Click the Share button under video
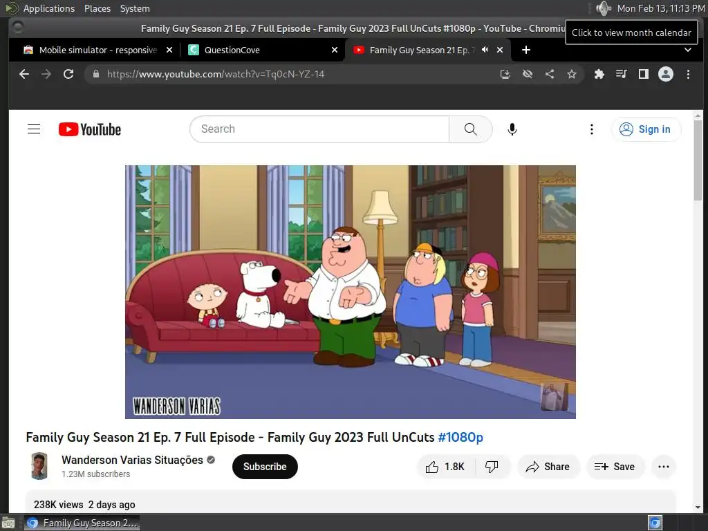Screen dimensions: 708x531 pos(548,467)
